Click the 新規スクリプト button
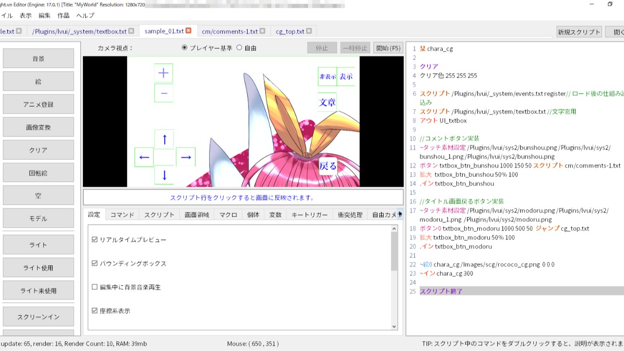The height and width of the screenshot is (351, 624). click(x=580, y=31)
